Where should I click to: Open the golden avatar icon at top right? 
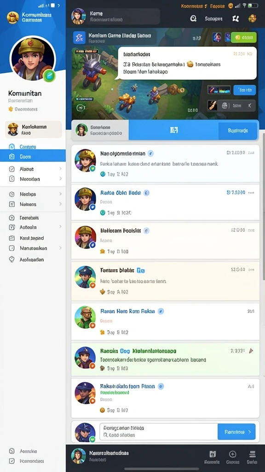(x=252, y=18)
